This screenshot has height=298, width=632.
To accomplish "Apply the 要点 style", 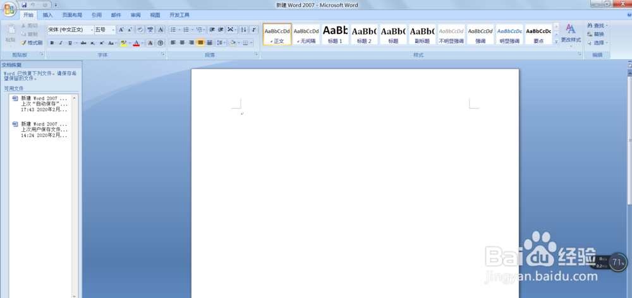I will click(x=538, y=34).
